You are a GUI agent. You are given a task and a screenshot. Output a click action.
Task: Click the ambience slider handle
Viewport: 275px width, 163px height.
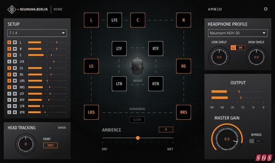138,138
